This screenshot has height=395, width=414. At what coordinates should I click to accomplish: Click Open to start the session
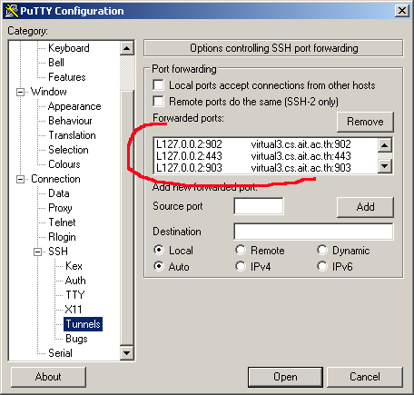(285, 377)
